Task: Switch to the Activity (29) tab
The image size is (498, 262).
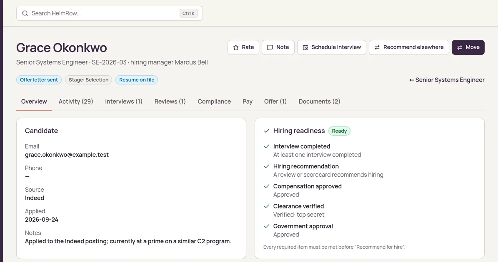Action: click(75, 101)
